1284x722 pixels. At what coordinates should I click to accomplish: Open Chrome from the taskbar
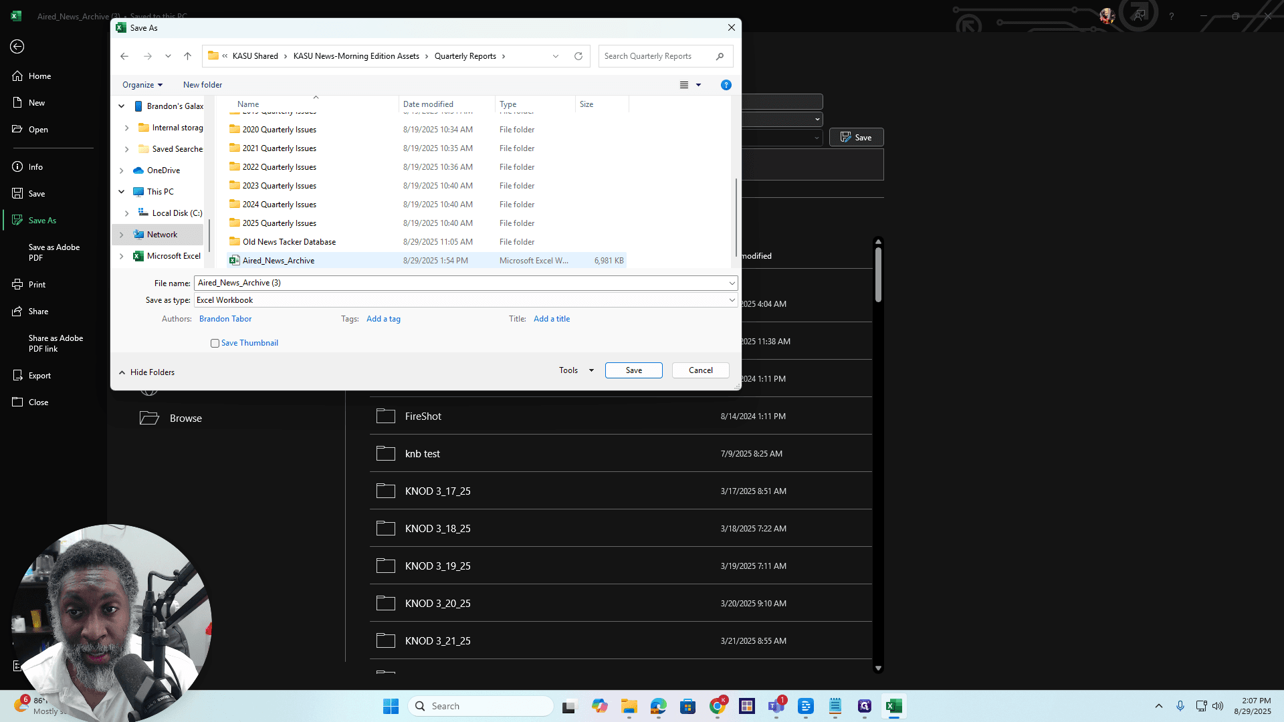pos(718,706)
